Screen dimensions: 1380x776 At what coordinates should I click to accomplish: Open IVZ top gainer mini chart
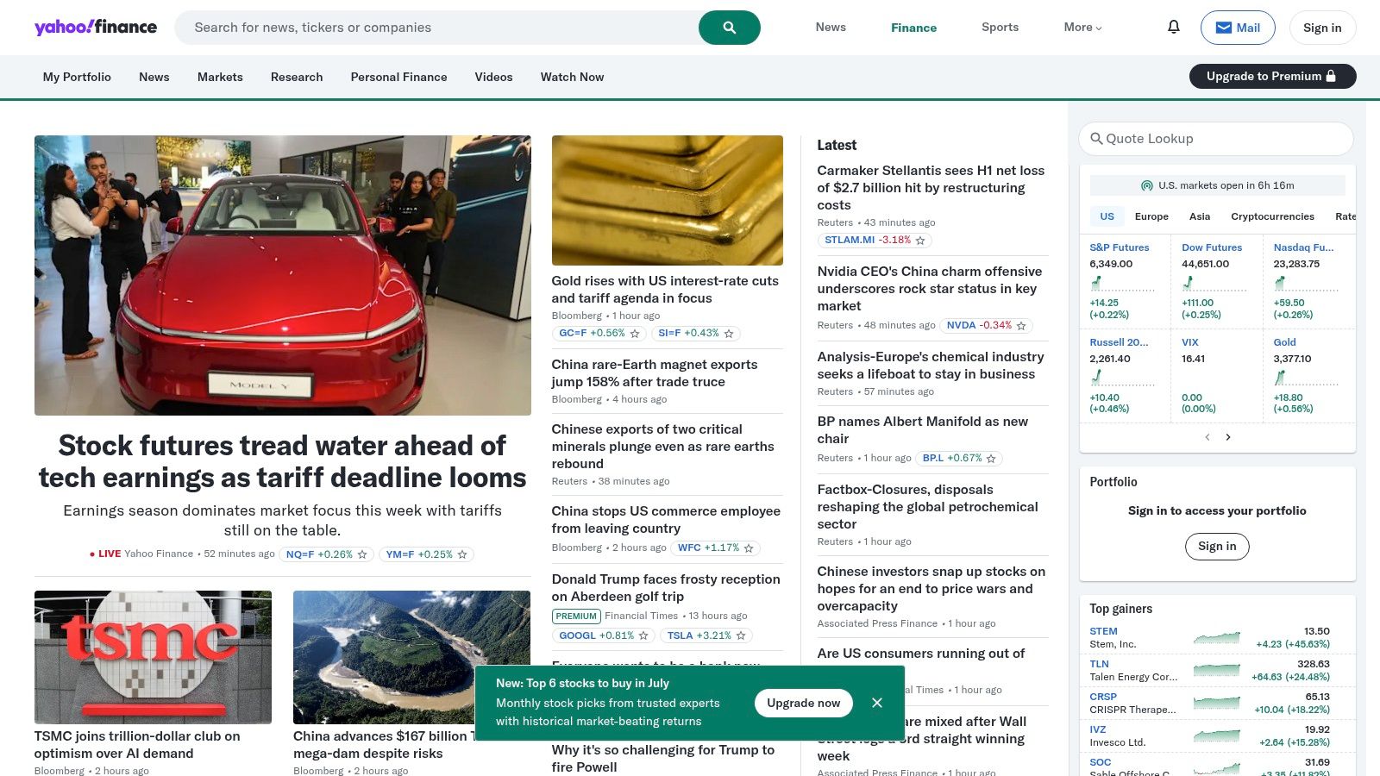1217,736
